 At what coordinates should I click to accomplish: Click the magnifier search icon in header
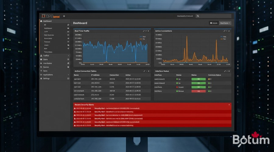pyautogui.click(x=198, y=16)
